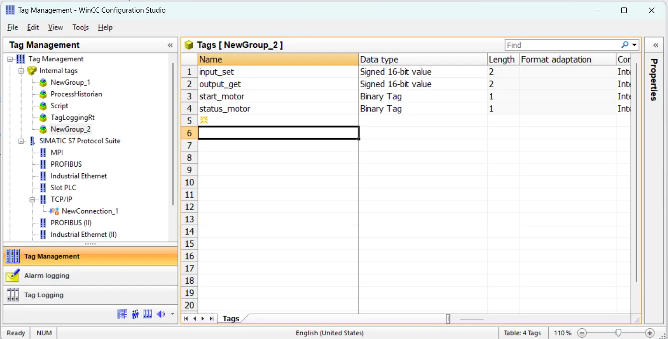Click the horizontal scrollbar of the table

[472, 319]
